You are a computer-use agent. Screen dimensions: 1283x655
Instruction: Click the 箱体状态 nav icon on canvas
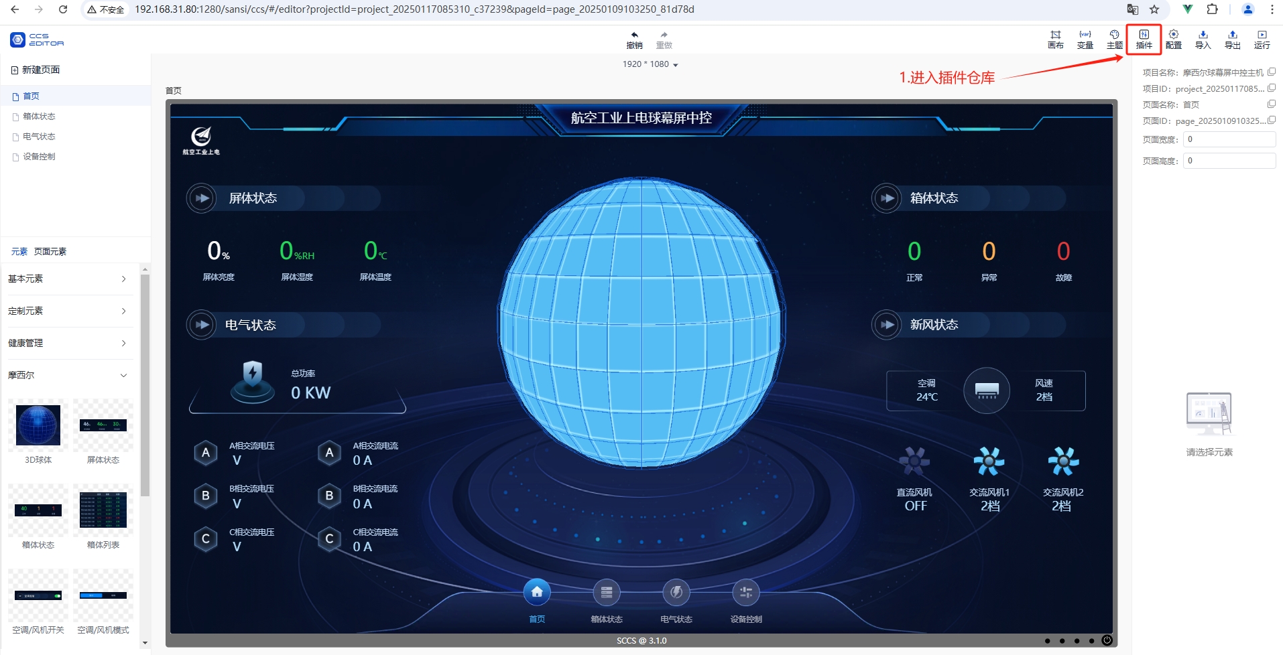click(x=607, y=592)
